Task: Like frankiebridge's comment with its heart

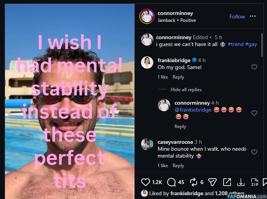Action: click(254, 67)
